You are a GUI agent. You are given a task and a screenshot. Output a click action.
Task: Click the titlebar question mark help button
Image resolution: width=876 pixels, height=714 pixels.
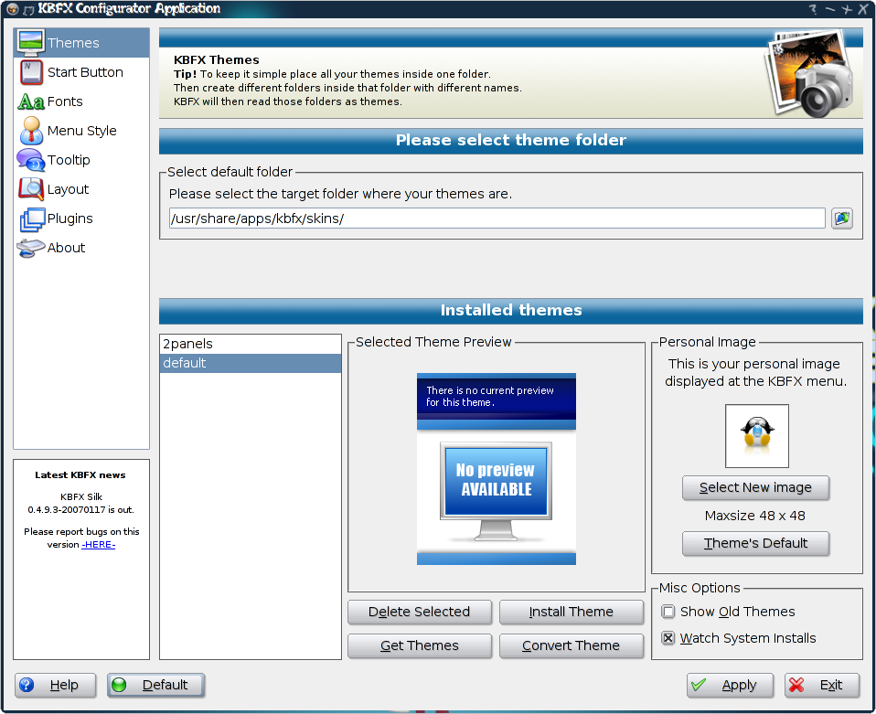point(814,9)
